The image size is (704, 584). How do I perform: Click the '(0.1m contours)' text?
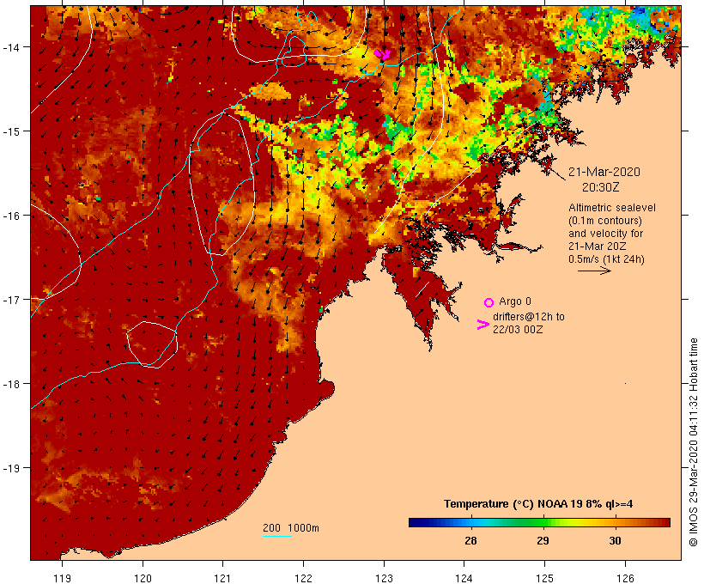tap(605, 221)
